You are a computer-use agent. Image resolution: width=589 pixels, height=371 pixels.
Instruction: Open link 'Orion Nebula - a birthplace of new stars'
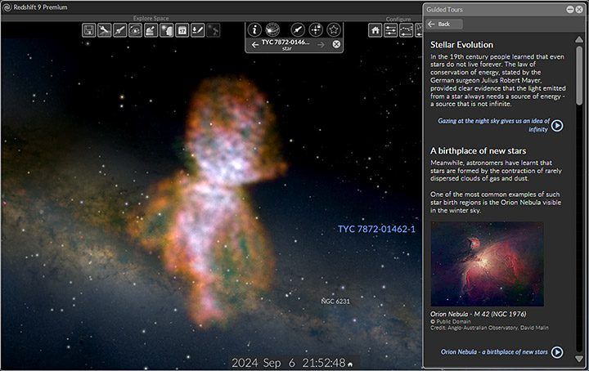(494, 352)
